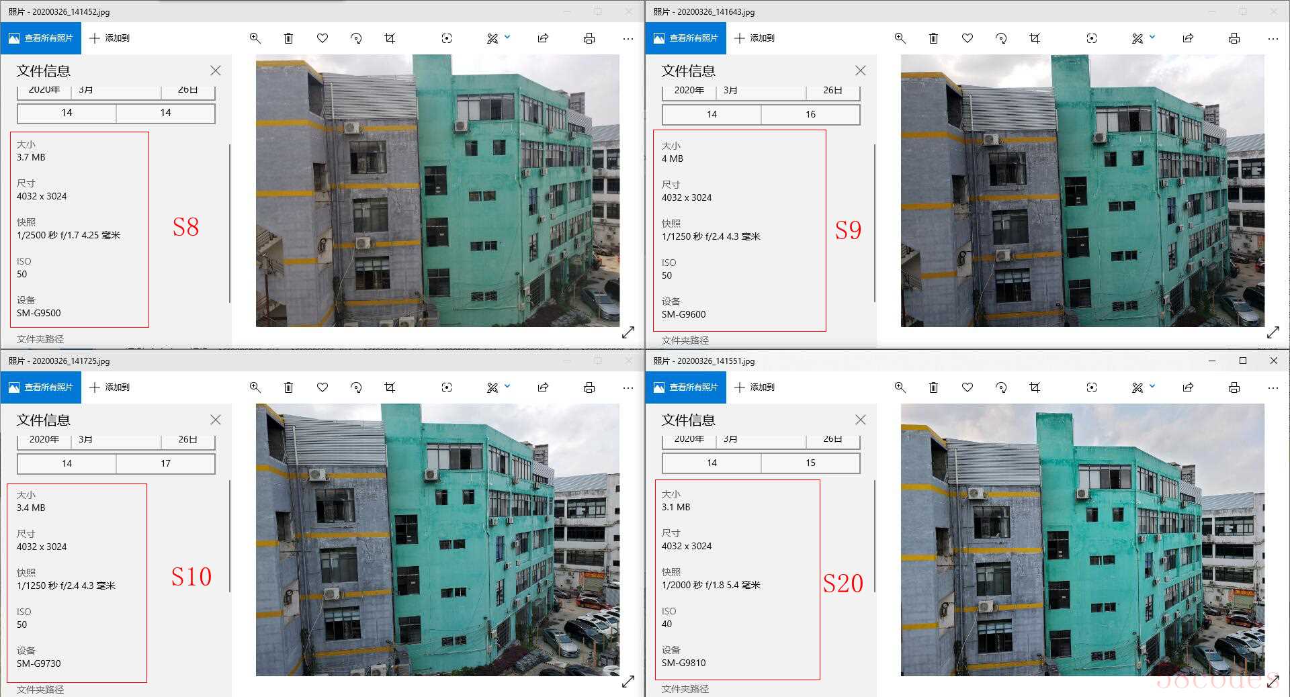This screenshot has width=1290, height=697.
Task: Rotate photo in 20200326_141643.jpg window
Action: tap(1001, 38)
